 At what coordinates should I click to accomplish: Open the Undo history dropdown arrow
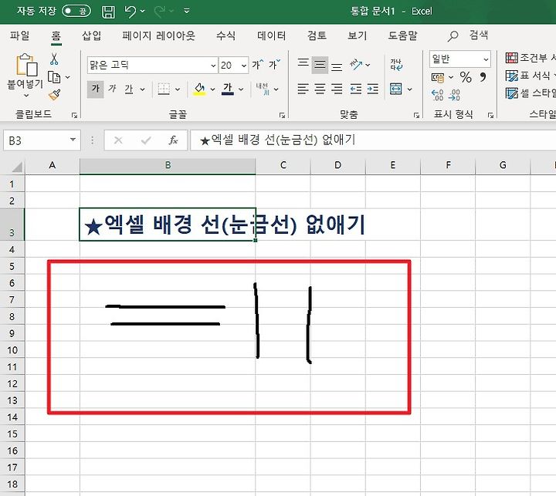coord(143,12)
